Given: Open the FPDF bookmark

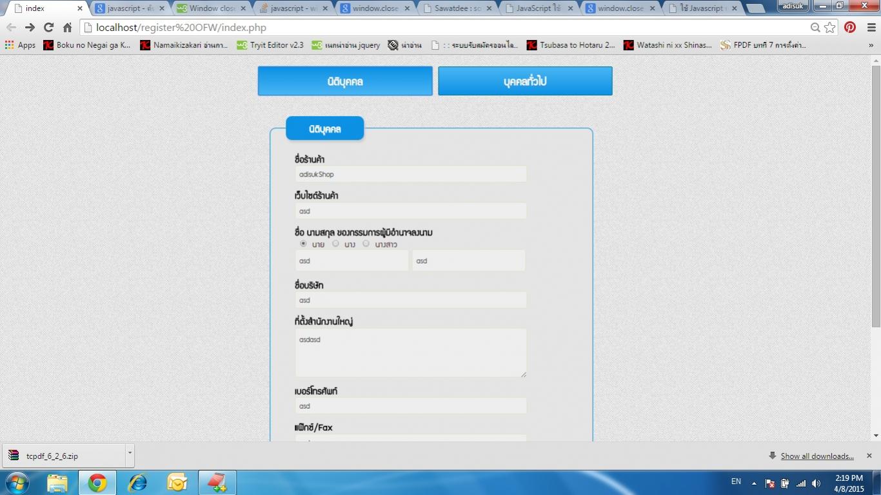Looking at the screenshot, I should (763, 45).
